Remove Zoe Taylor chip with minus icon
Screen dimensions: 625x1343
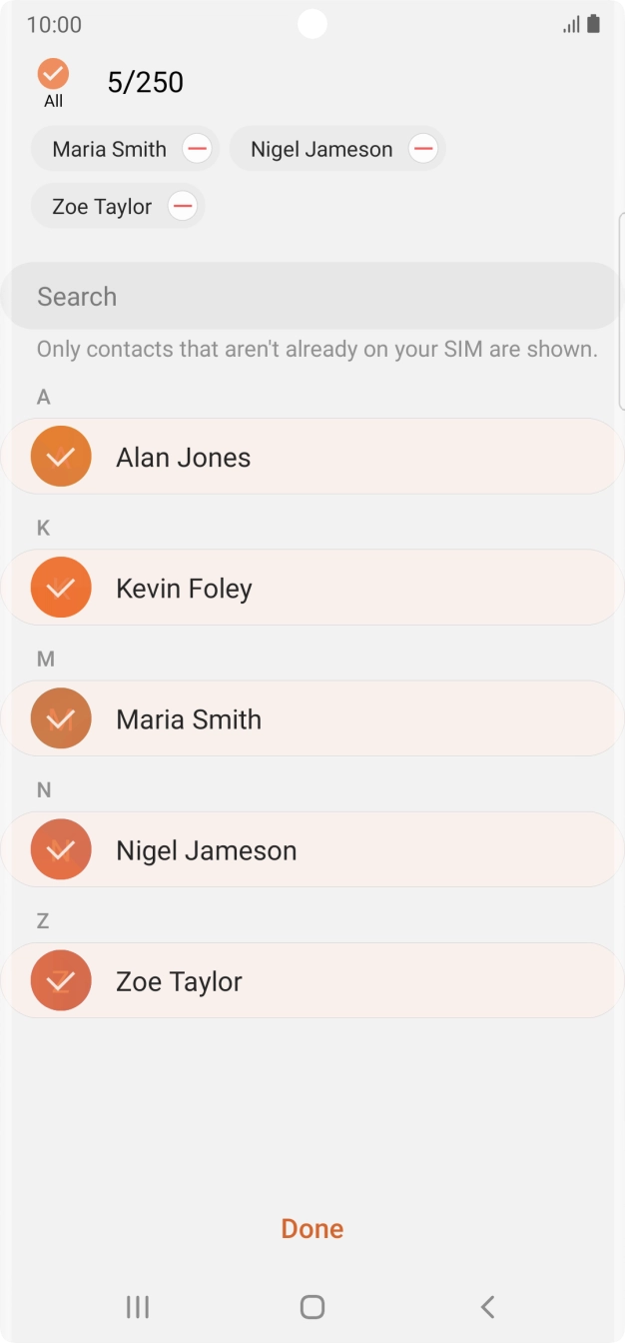point(182,207)
